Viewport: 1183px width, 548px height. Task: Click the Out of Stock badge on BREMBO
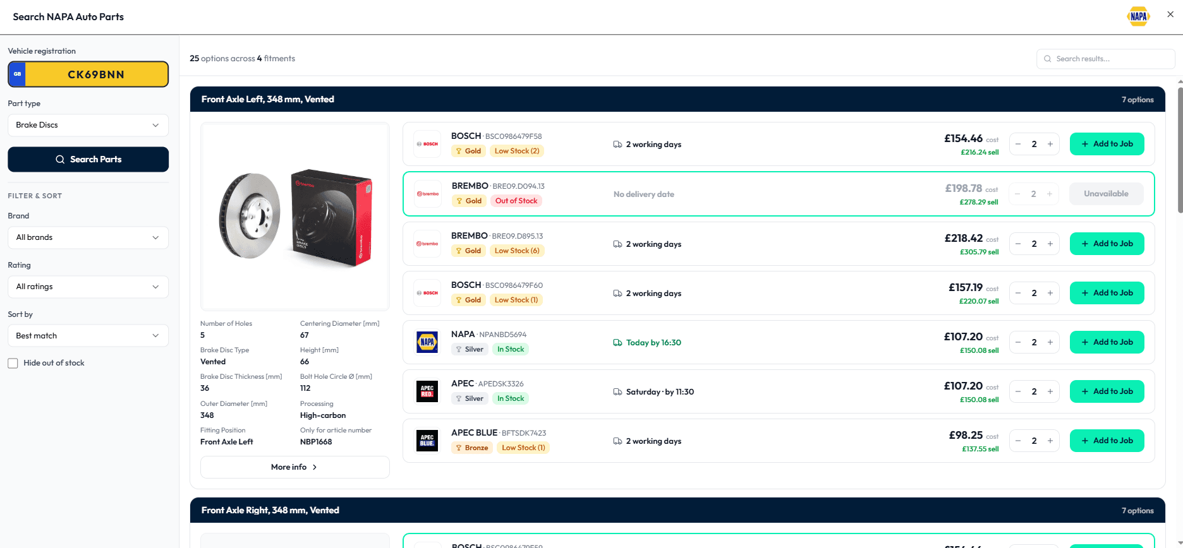(x=516, y=201)
